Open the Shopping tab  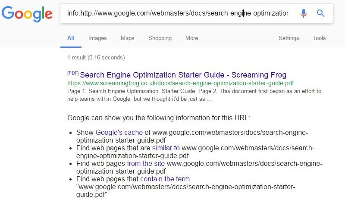click(160, 38)
